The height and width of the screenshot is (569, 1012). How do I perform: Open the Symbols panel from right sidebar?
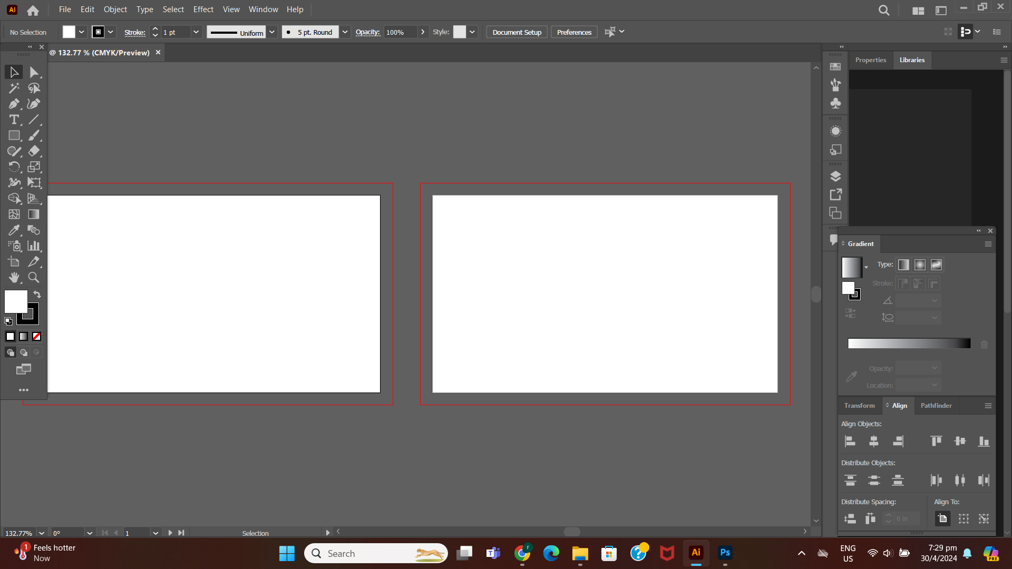[x=835, y=103]
